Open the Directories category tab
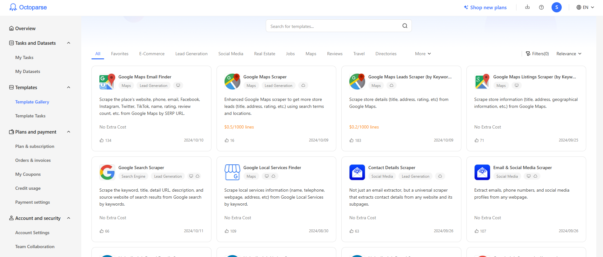The width and height of the screenshot is (603, 257). click(x=386, y=54)
